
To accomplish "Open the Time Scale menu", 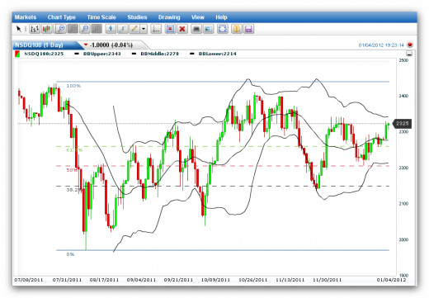I will 101,17.
